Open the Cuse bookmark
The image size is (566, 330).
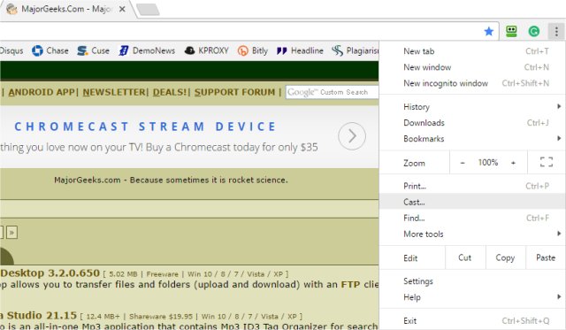click(x=93, y=51)
